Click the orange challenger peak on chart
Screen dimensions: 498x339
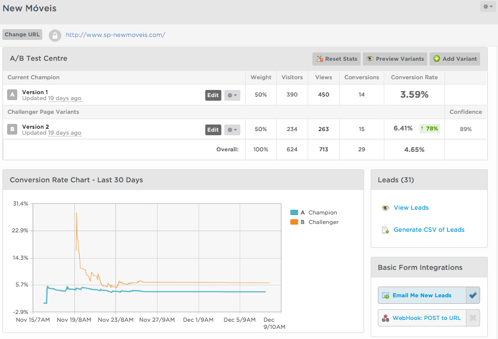point(76,214)
